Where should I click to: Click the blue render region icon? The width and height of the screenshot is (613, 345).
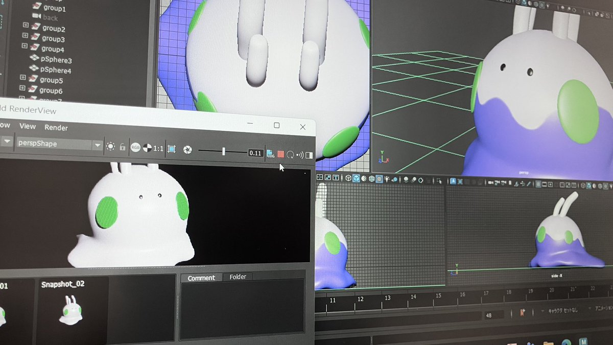pyautogui.click(x=172, y=149)
